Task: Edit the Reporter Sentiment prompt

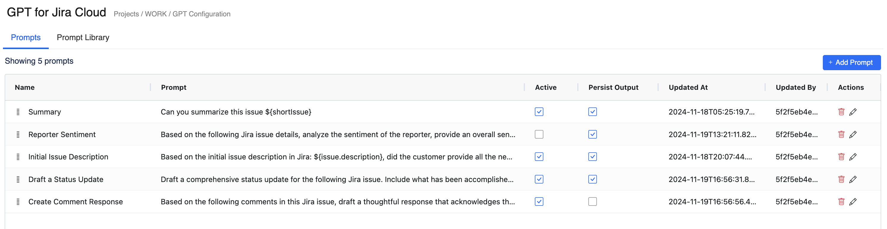Action: [853, 134]
